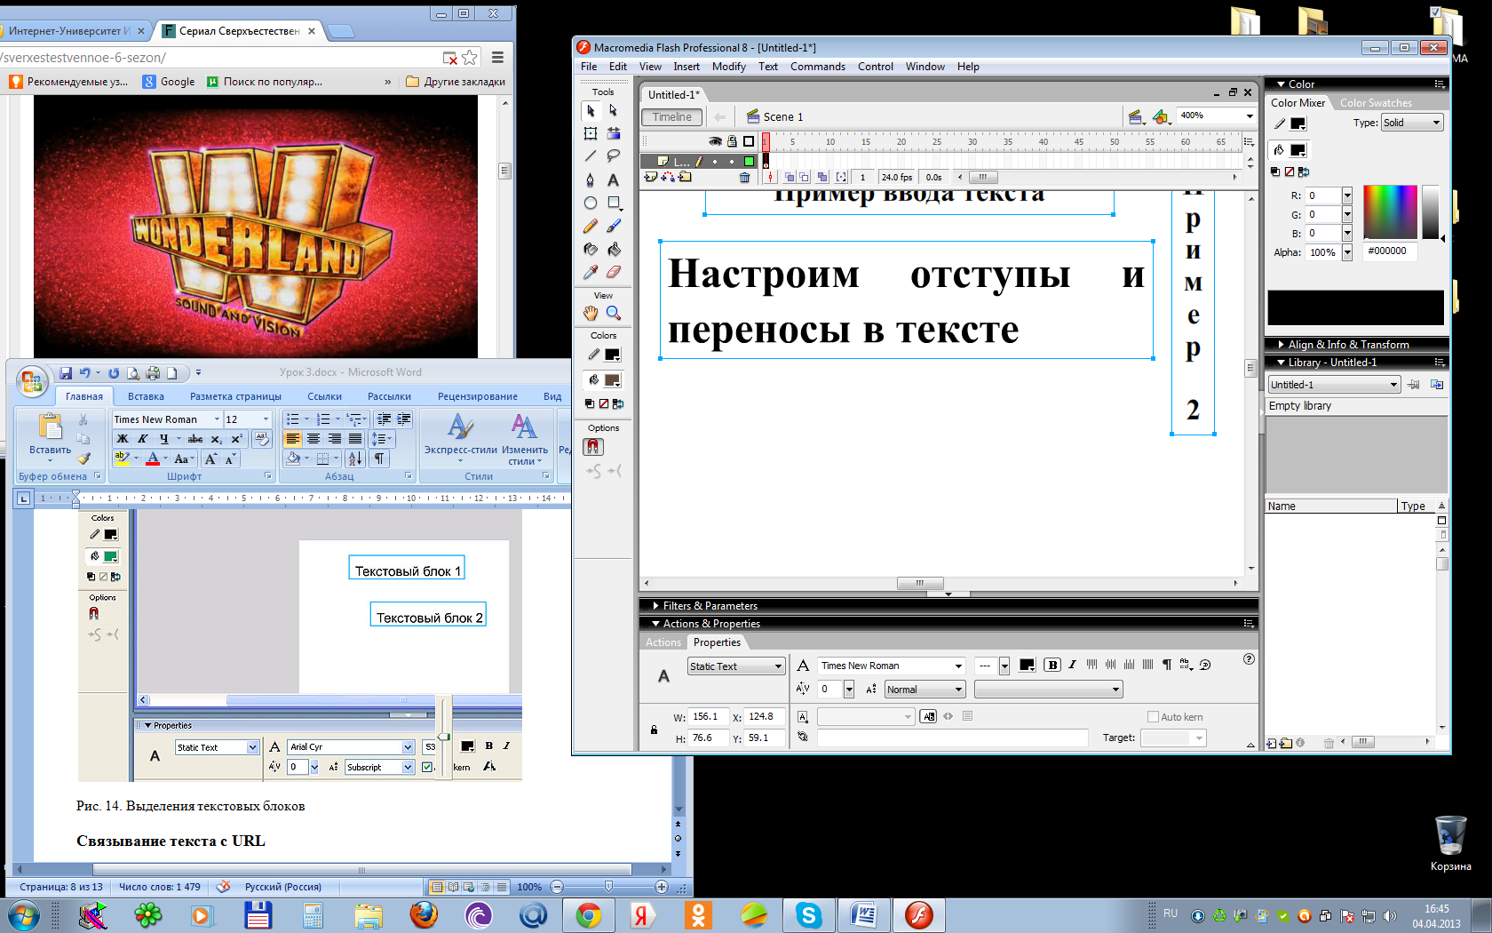
Task: Open the Control menu in Flash
Action: 876,67
